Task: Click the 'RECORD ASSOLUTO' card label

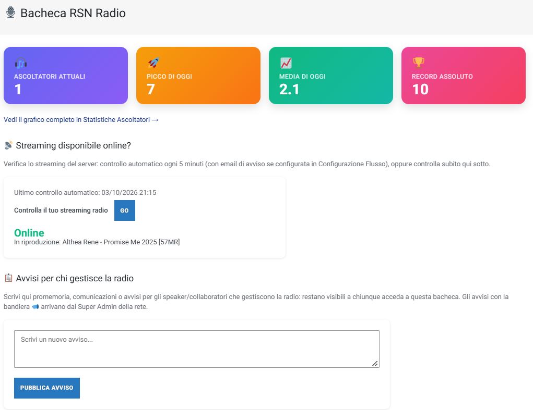Action: (442, 77)
